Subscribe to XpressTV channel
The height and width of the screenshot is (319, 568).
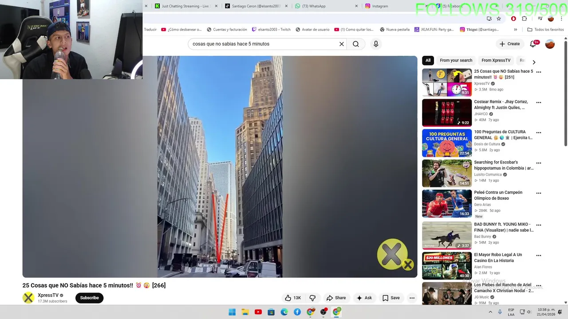point(89,298)
